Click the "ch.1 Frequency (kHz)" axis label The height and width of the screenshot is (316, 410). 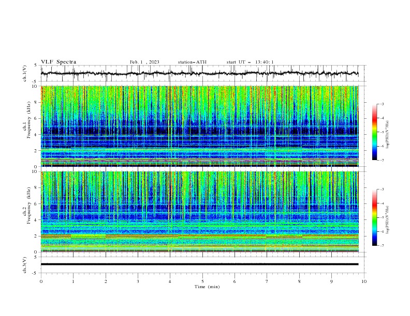(27, 120)
